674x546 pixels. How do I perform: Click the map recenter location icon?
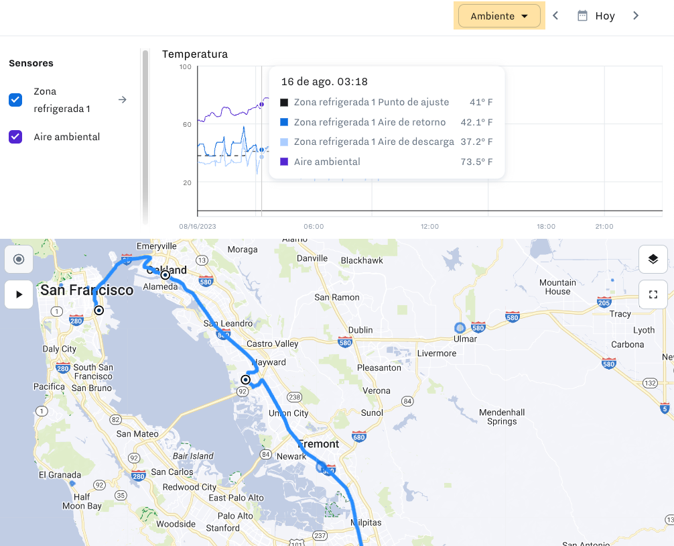pyautogui.click(x=19, y=259)
